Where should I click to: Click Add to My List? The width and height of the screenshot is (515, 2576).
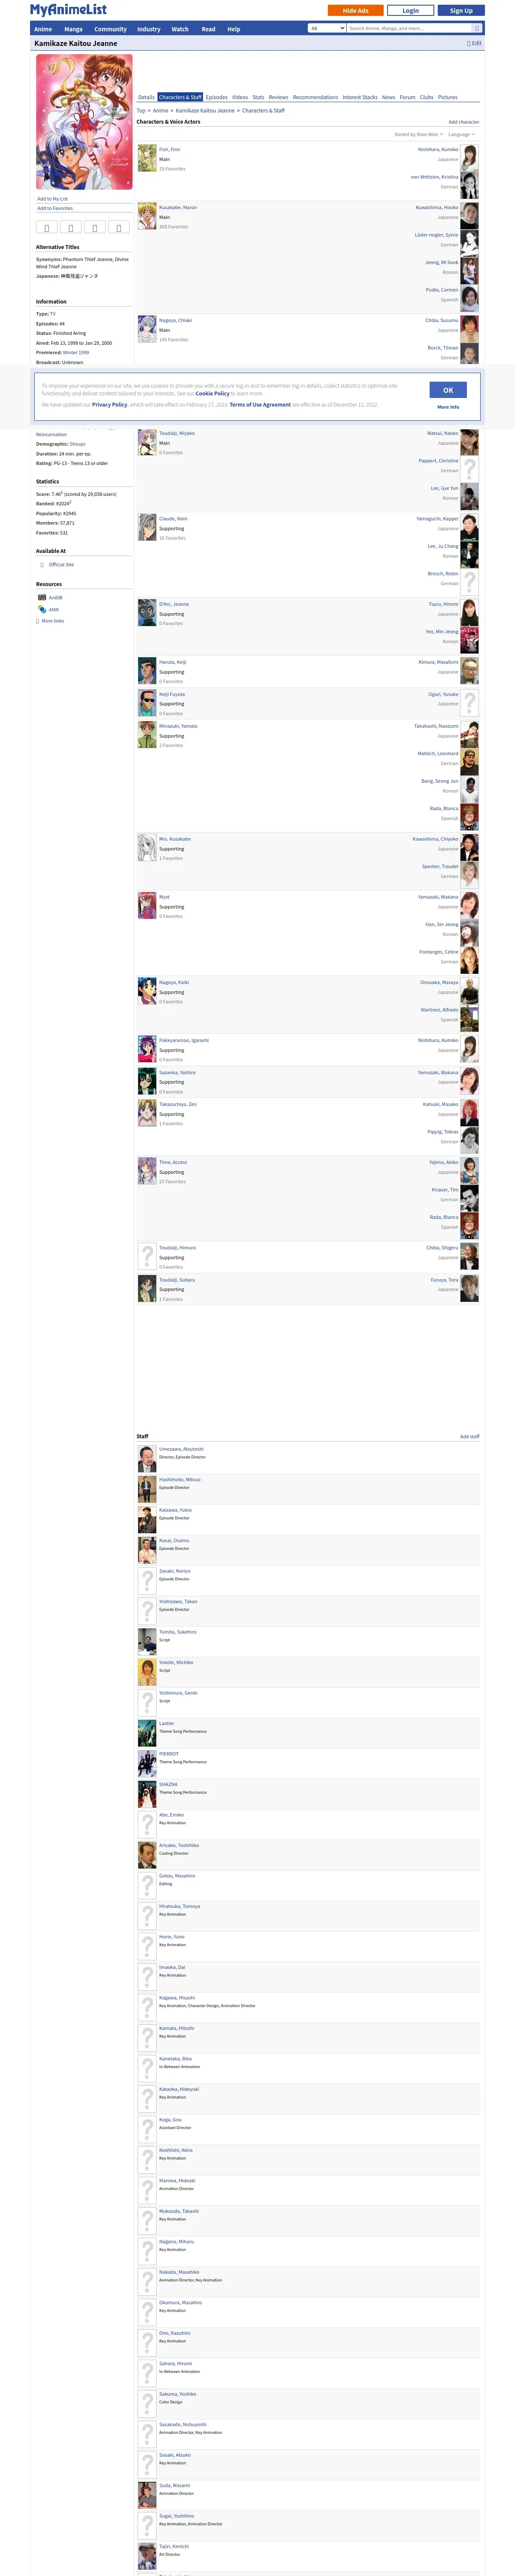pos(53,199)
